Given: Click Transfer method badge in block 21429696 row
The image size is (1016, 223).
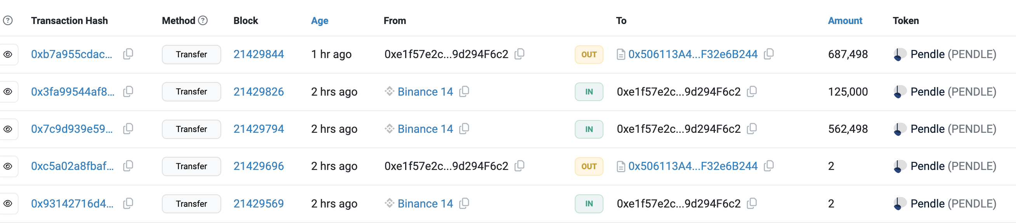Looking at the screenshot, I should coord(191,166).
